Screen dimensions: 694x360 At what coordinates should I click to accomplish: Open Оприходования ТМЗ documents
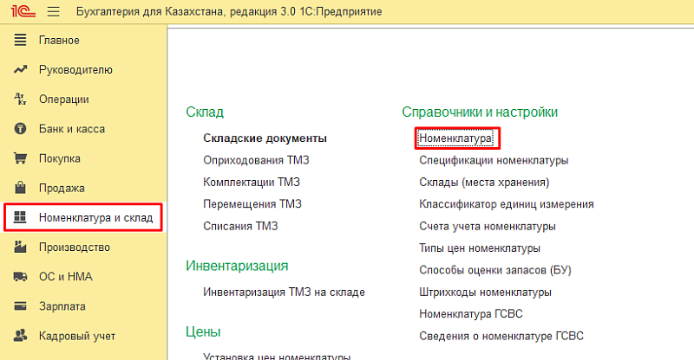(256, 161)
